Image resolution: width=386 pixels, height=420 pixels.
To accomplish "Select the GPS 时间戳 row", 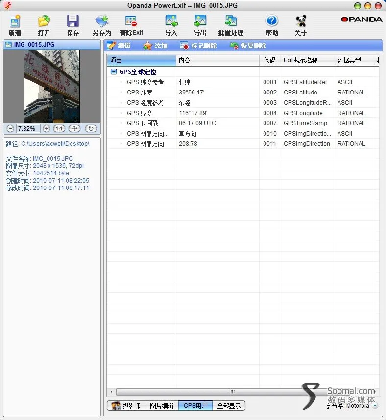I will pos(243,123).
